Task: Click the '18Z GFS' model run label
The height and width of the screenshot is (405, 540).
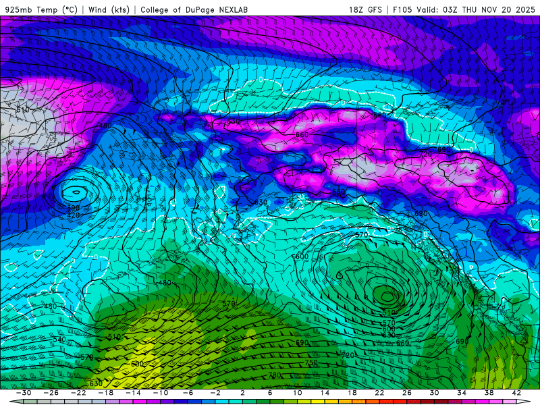Action: coord(365,9)
